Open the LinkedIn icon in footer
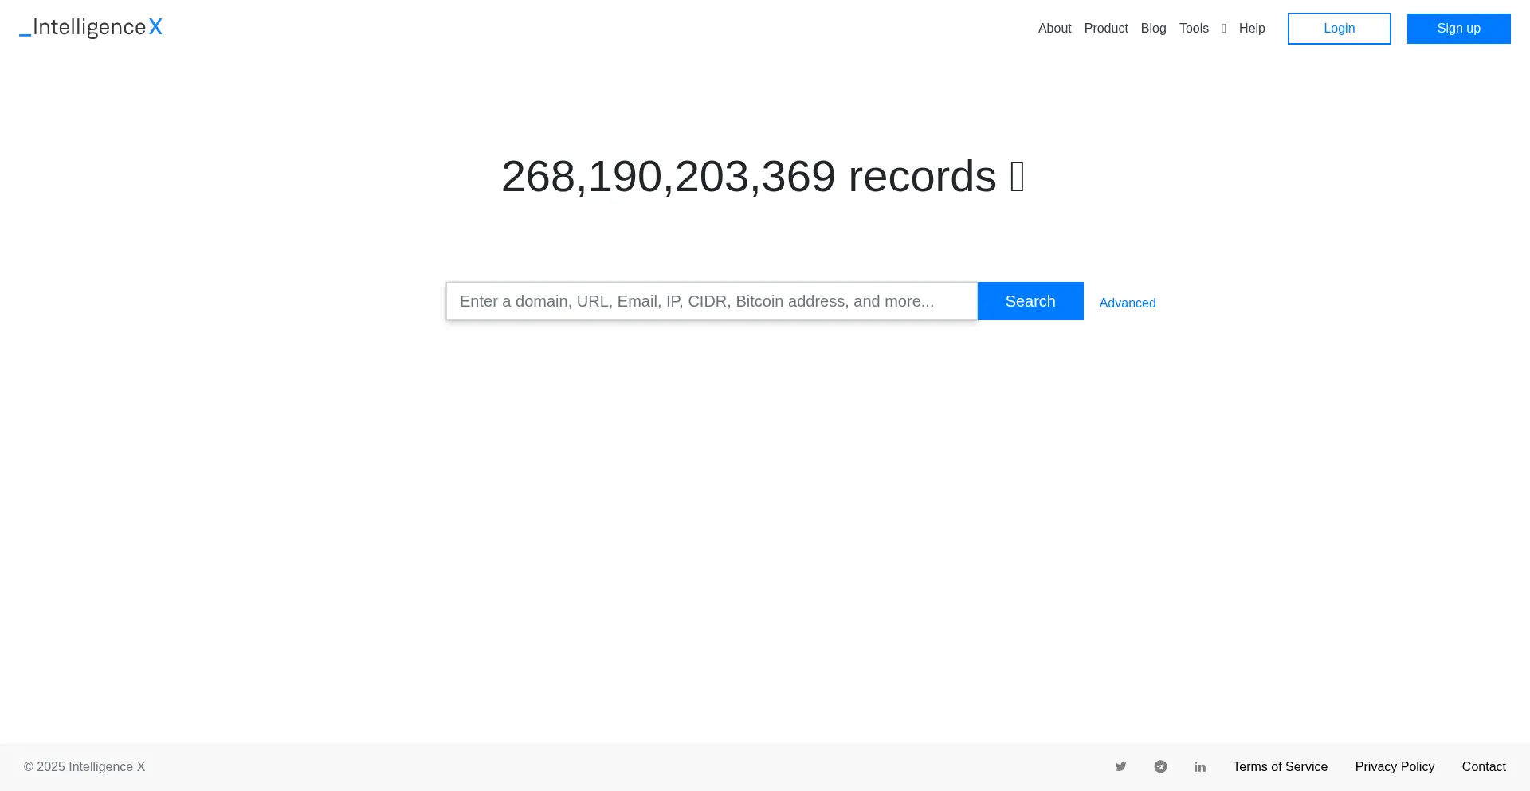The image size is (1530, 791). 1200,766
